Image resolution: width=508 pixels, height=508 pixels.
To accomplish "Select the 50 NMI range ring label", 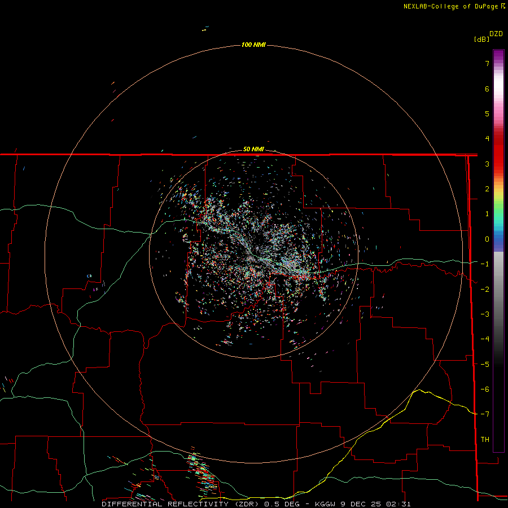I will [253, 150].
